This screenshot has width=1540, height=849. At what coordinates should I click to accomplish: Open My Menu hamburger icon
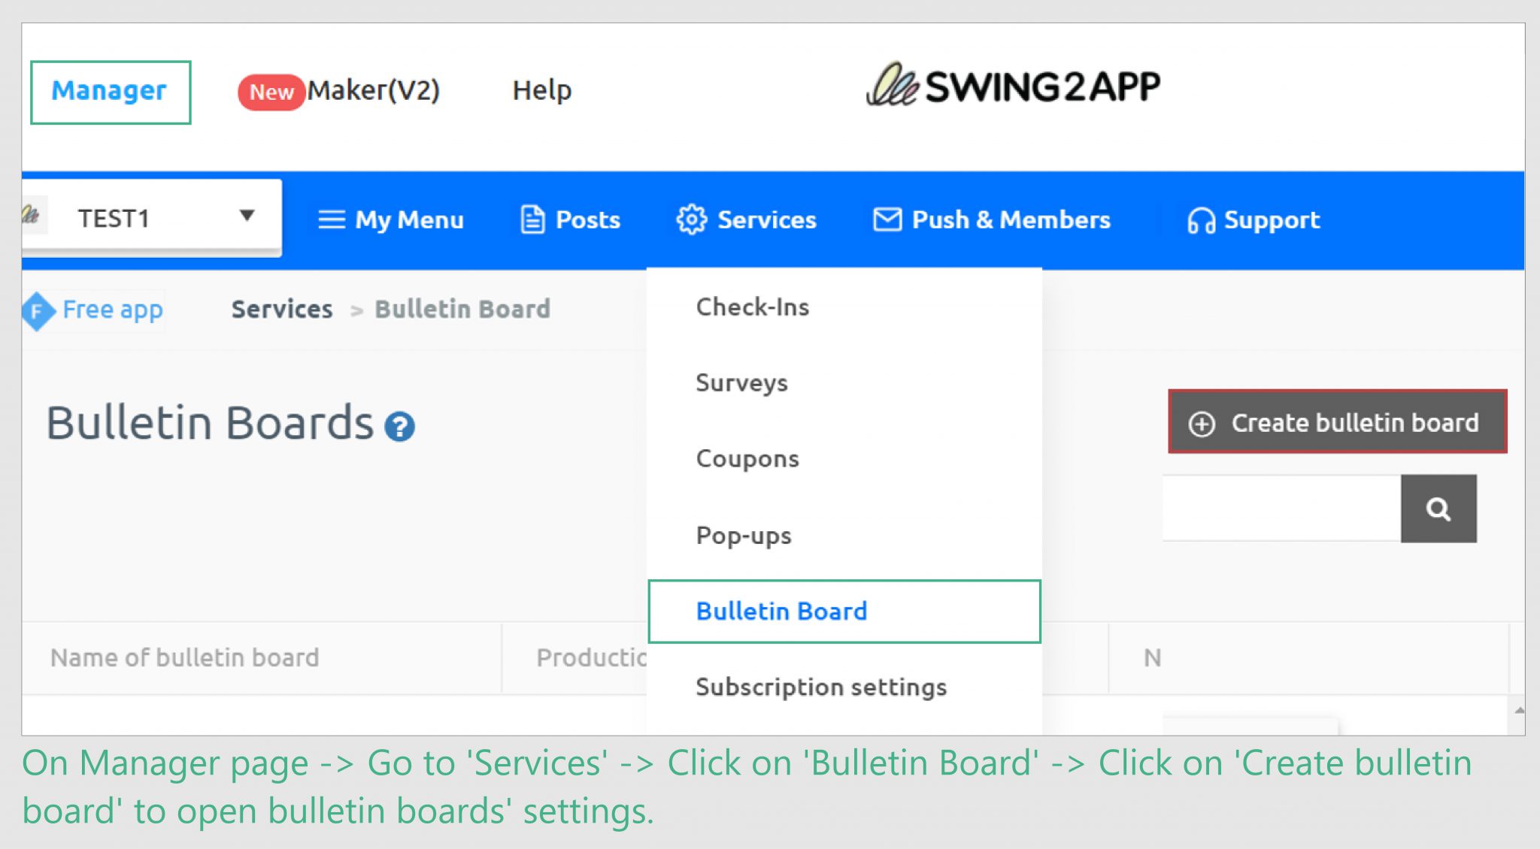coord(331,219)
